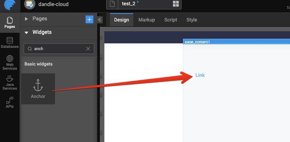Switch to the Markup tab
Image resolution: width=290 pixels, height=142 pixels.
147,20
